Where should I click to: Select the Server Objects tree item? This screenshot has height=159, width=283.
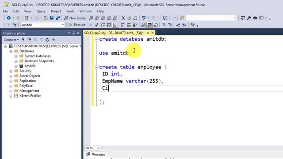pos(30,76)
